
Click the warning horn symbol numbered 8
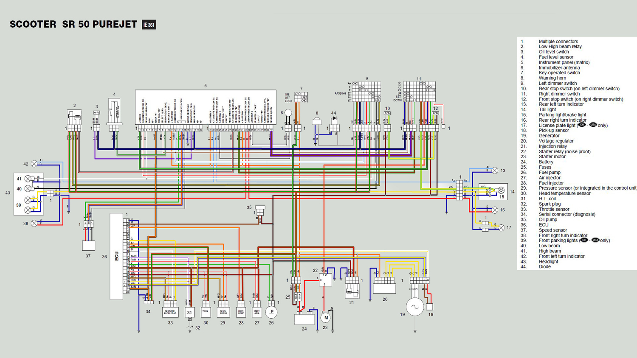317,122
